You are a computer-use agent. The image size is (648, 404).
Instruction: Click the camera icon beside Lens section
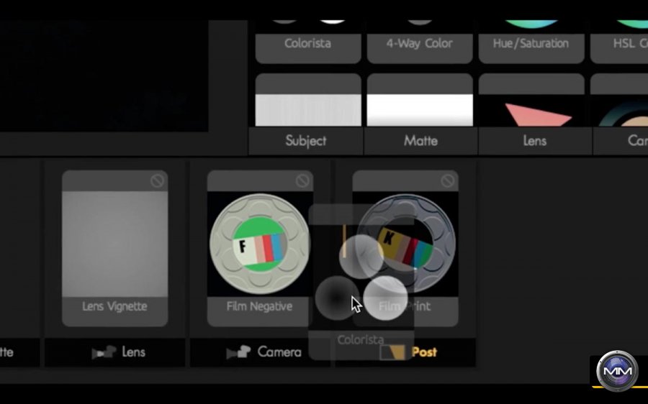click(x=104, y=352)
